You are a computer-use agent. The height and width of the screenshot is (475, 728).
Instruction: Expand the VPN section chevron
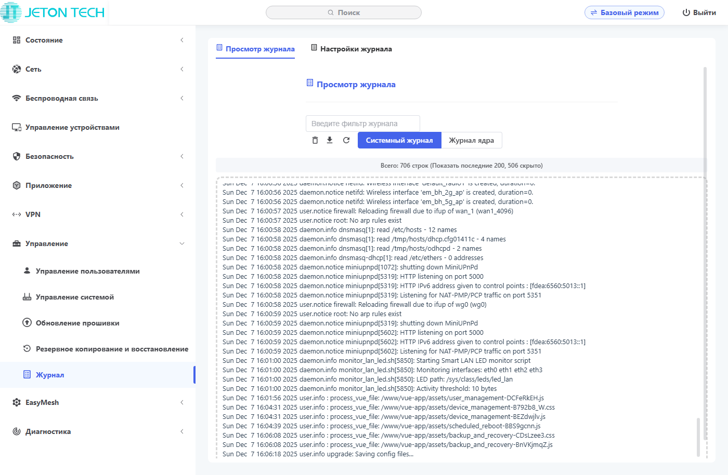182,214
